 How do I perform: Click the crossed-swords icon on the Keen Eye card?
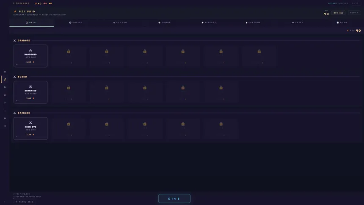pyautogui.click(x=30, y=122)
